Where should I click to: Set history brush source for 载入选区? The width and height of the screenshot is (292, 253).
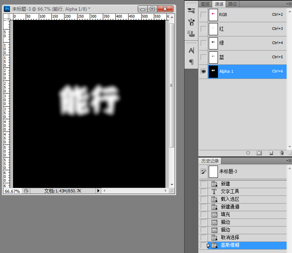click(204, 199)
